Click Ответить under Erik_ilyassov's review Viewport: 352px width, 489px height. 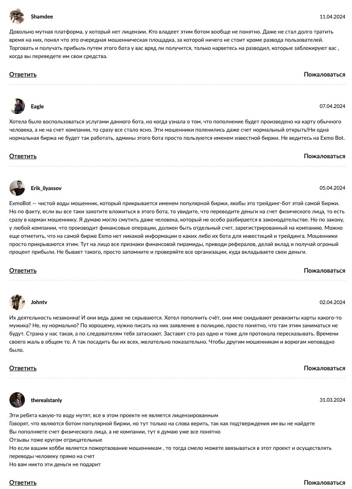click(x=23, y=271)
